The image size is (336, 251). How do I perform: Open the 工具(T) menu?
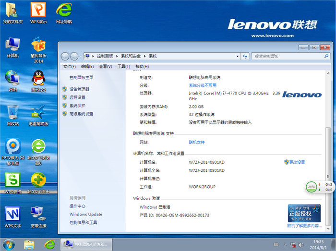pos(123,66)
